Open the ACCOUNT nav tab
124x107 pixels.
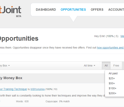[x=116, y=10]
